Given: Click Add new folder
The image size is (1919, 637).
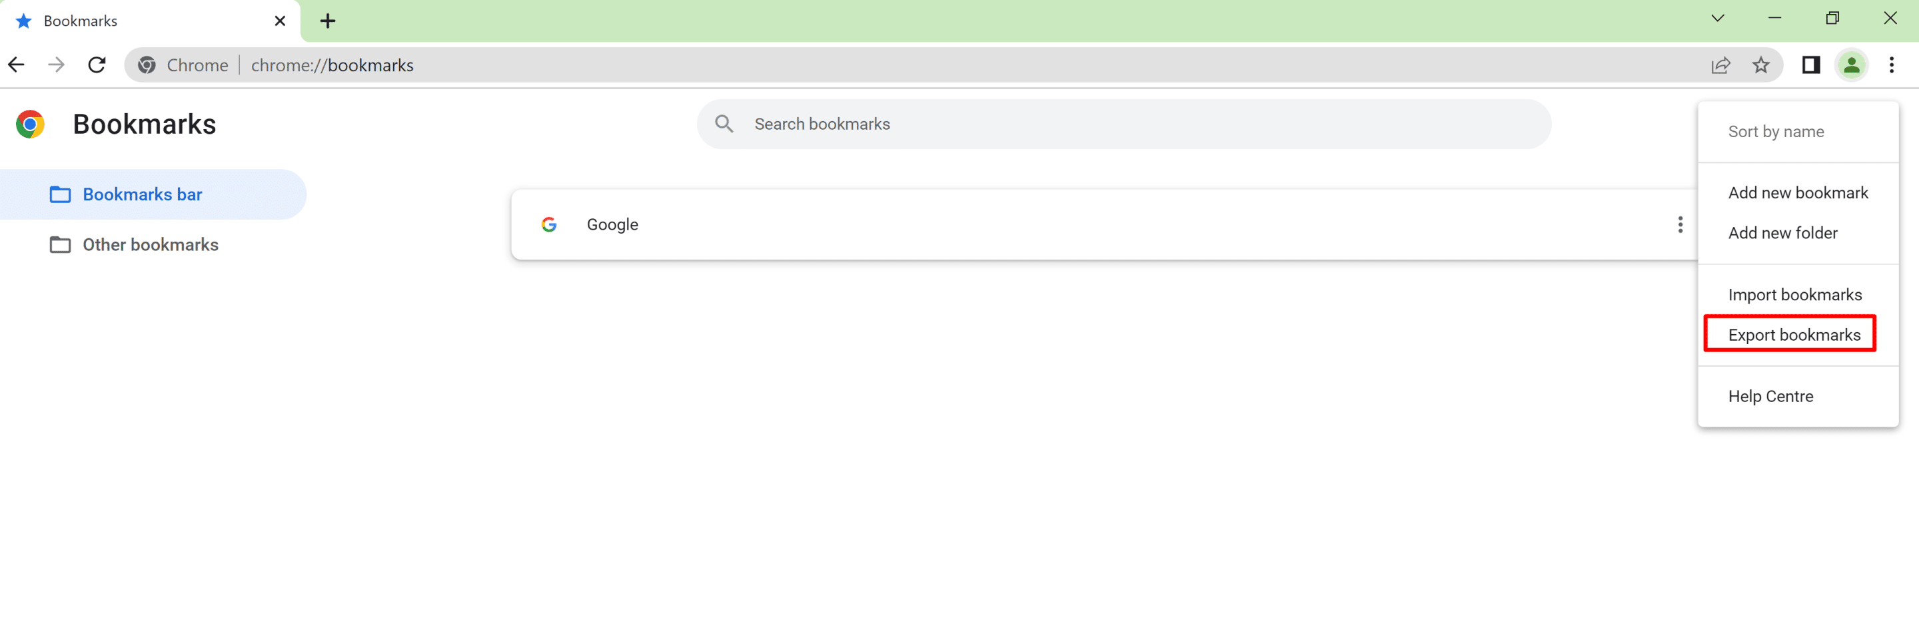Looking at the screenshot, I should tap(1782, 232).
